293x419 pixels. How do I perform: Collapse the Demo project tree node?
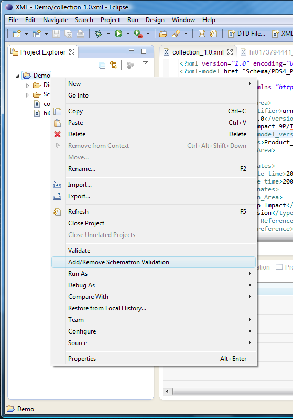click(17, 76)
